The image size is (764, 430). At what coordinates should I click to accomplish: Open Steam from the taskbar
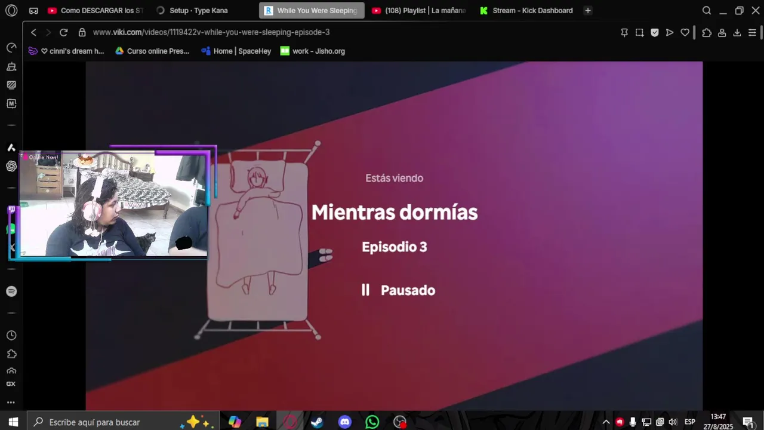(318, 422)
